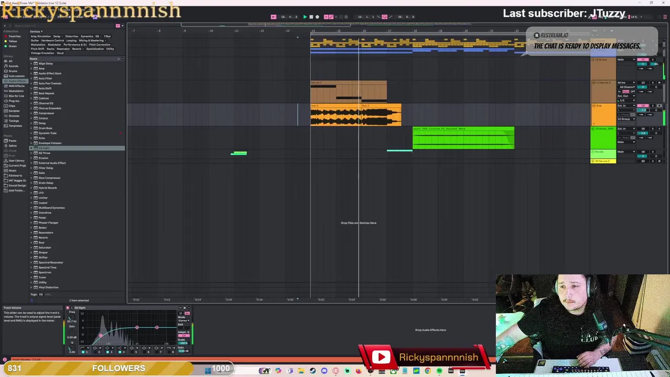Select the green Avant DDS audio clip

click(x=463, y=138)
